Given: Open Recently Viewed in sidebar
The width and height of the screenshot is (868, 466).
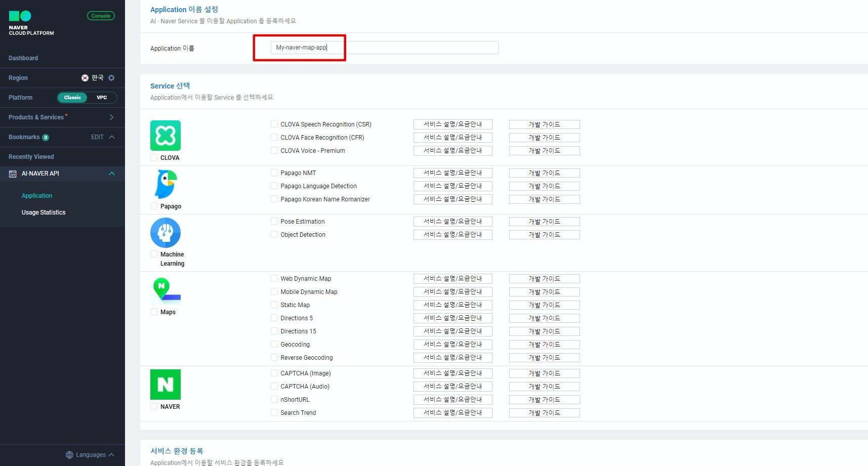Looking at the screenshot, I should click(31, 157).
